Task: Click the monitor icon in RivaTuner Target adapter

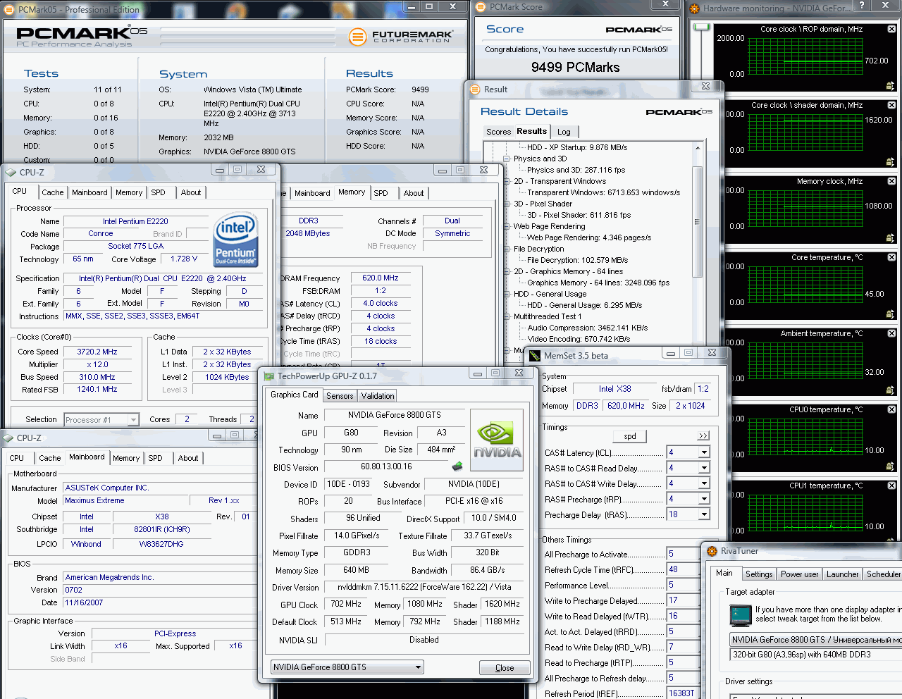Action: pos(740,615)
